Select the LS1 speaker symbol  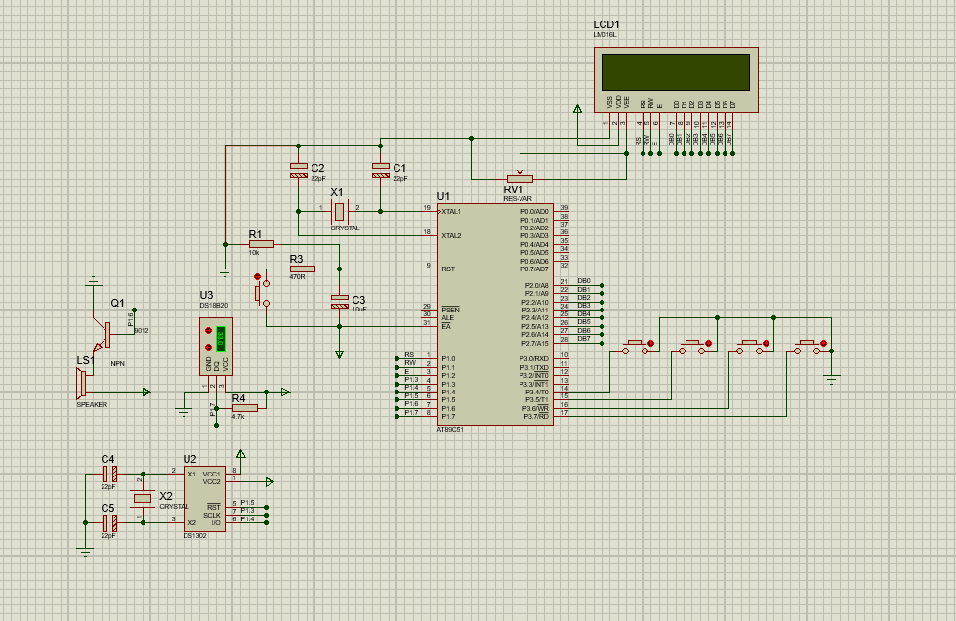coord(82,384)
